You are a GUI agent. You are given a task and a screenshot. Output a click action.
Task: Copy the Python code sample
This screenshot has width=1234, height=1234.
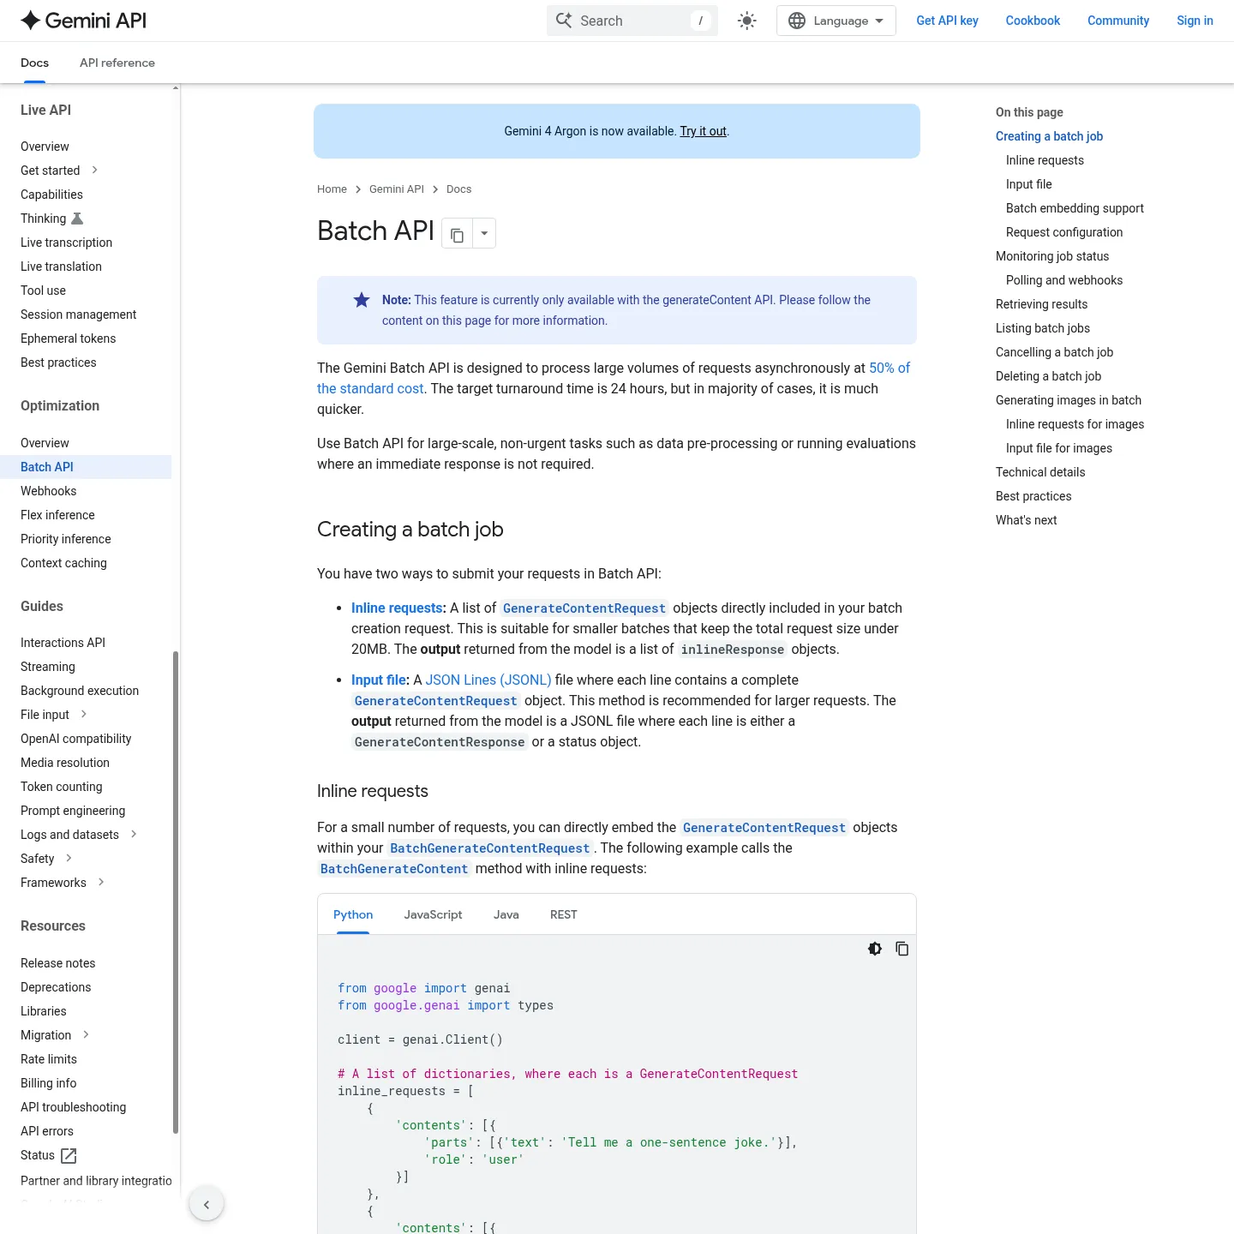tap(902, 949)
